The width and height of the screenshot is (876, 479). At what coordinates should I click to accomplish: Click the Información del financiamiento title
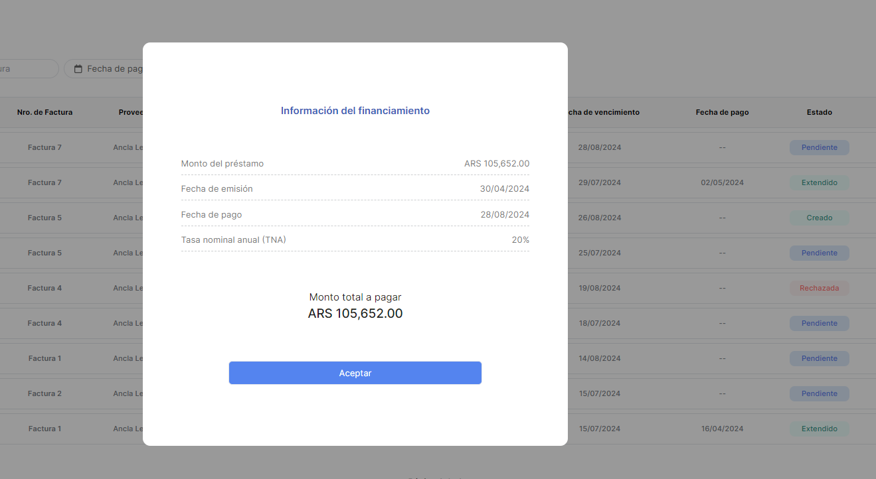click(355, 111)
